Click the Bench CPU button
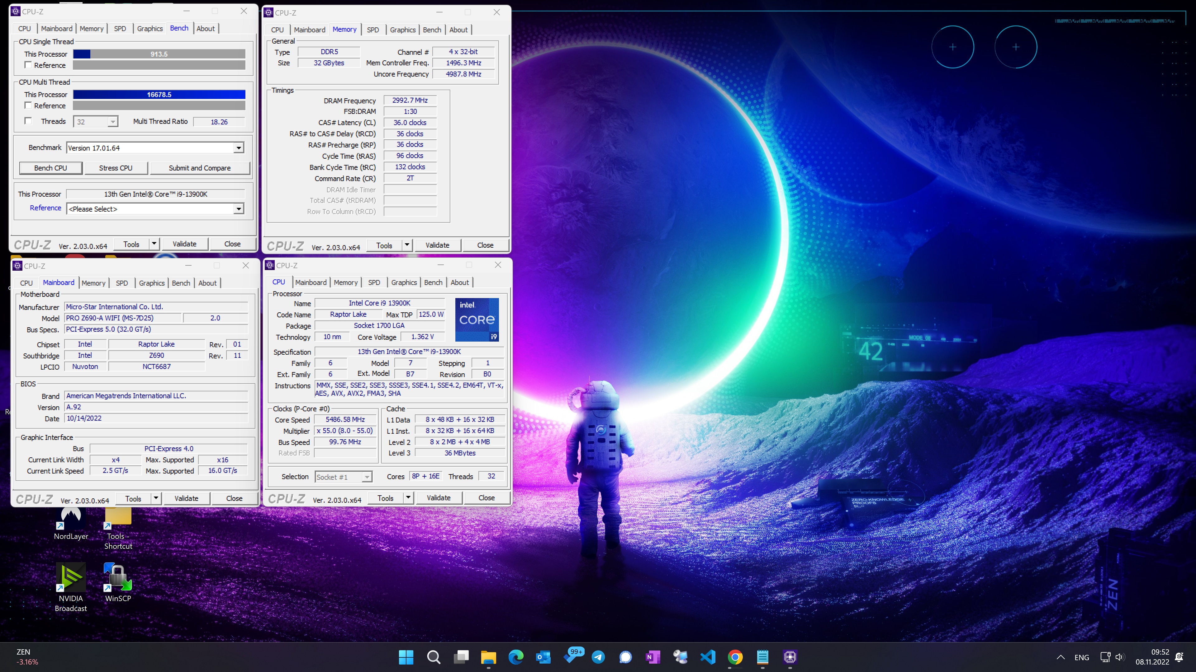 point(50,168)
